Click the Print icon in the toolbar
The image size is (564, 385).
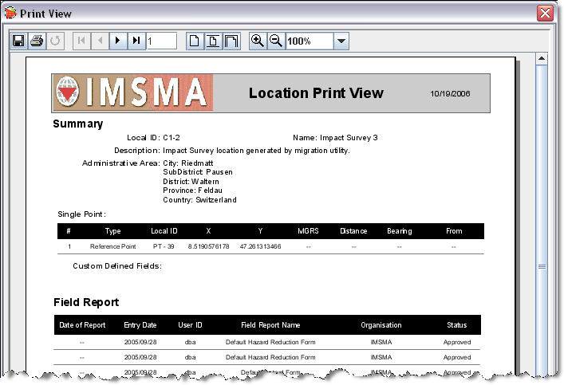(36, 41)
